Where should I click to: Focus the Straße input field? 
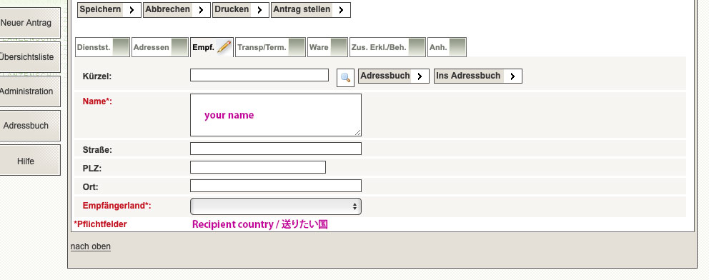point(276,149)
